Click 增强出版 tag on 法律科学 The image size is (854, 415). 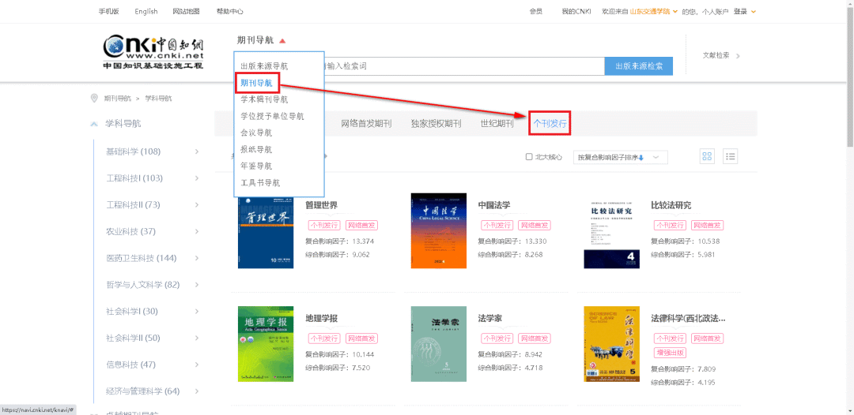point(670,353)
